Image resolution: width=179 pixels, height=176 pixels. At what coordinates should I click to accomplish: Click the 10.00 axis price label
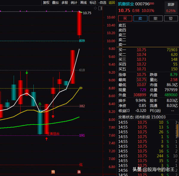[x=111, y=41]
